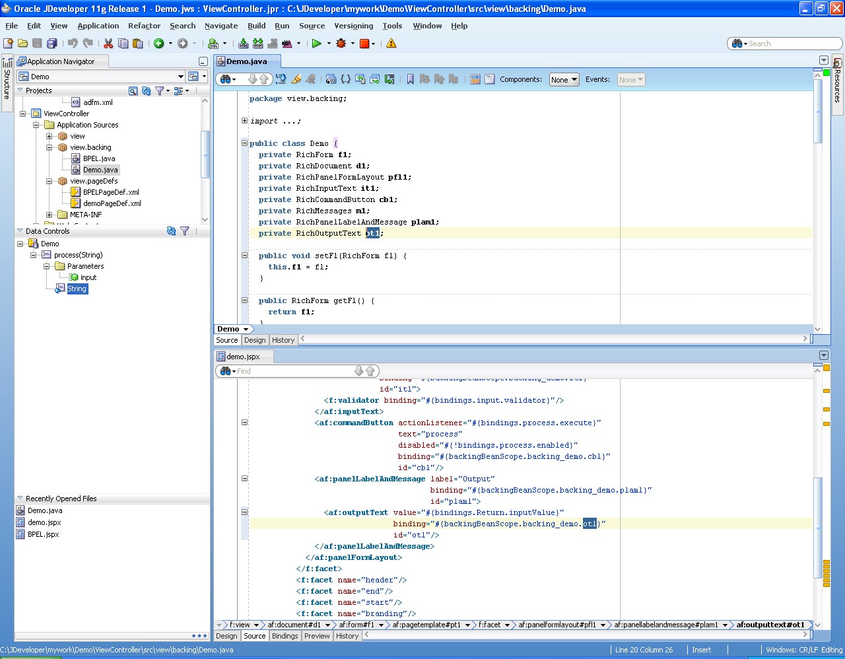The image size is (845, 659).
Task: Fold the af:panelLabelAndMessage element
Action: (244, 479)
